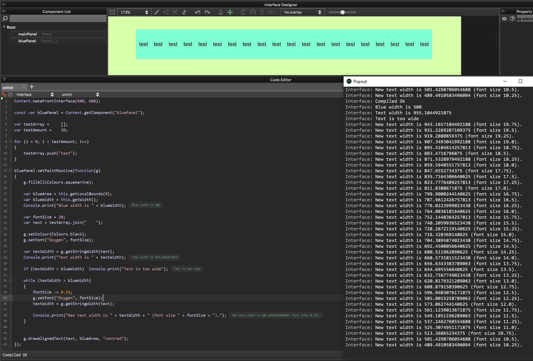533x361 pixels.
Task: Click the X cancel icon in the designer toolbar
Action: pos(175,12)
